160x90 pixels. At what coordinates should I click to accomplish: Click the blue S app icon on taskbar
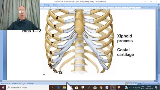(x=89, y=87)
